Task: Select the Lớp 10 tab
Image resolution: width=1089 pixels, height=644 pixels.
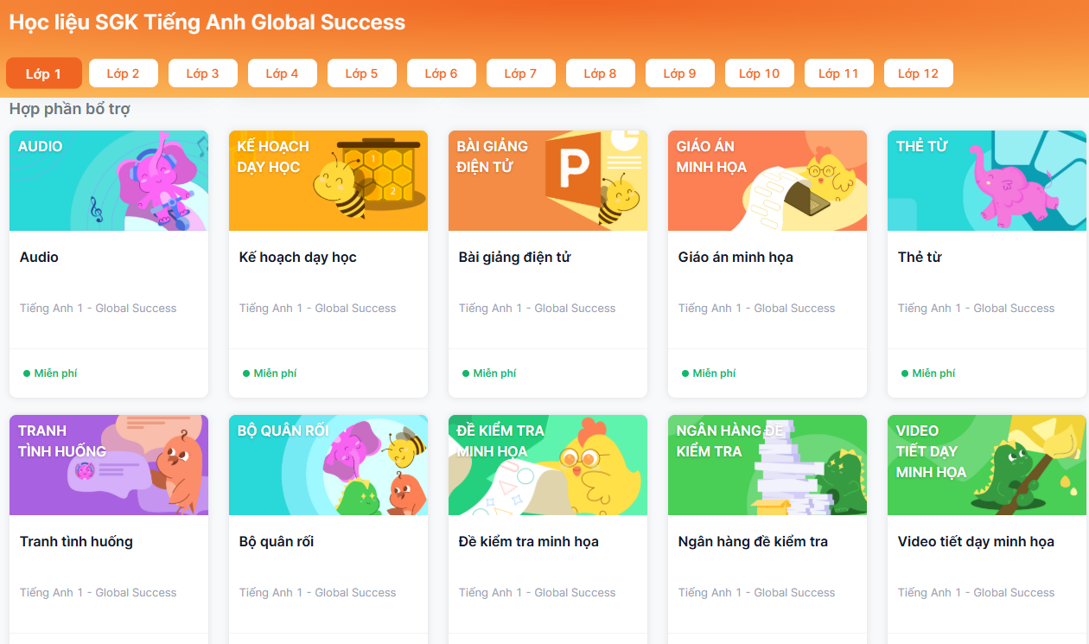Action: (760, 73)
